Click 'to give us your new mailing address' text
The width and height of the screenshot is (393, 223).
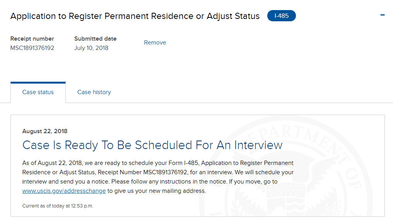(157, 191)
